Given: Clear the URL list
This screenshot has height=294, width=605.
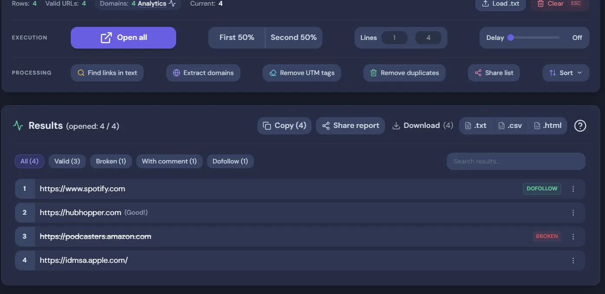Looking at the screenshot, I should pyautogui.click(x=560, y=3).
